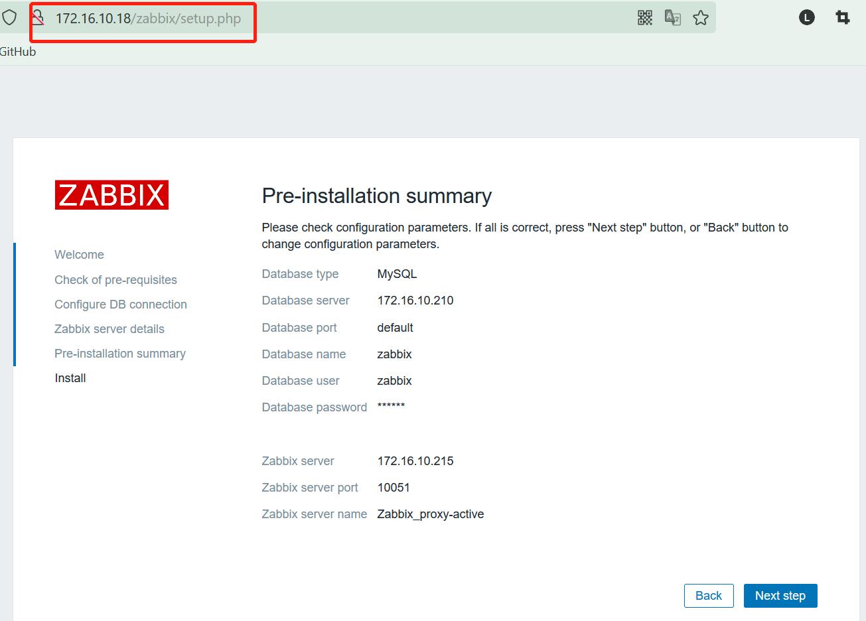The width and height of the screenshot is (866, 621).
Task: Click the Back button
Action: [x=709, y=596]
